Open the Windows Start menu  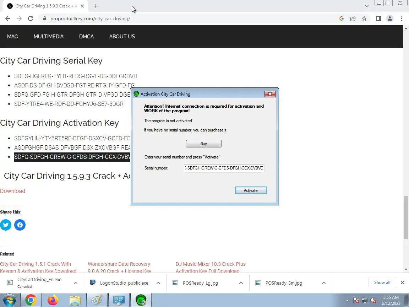pos(9,300)
